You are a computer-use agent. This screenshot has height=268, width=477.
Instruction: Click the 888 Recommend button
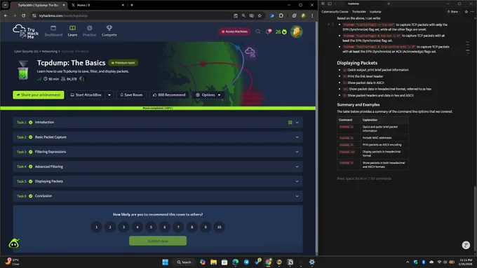coord(169,95)
